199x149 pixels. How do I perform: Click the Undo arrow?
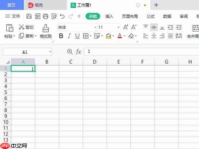pos(62,16)
